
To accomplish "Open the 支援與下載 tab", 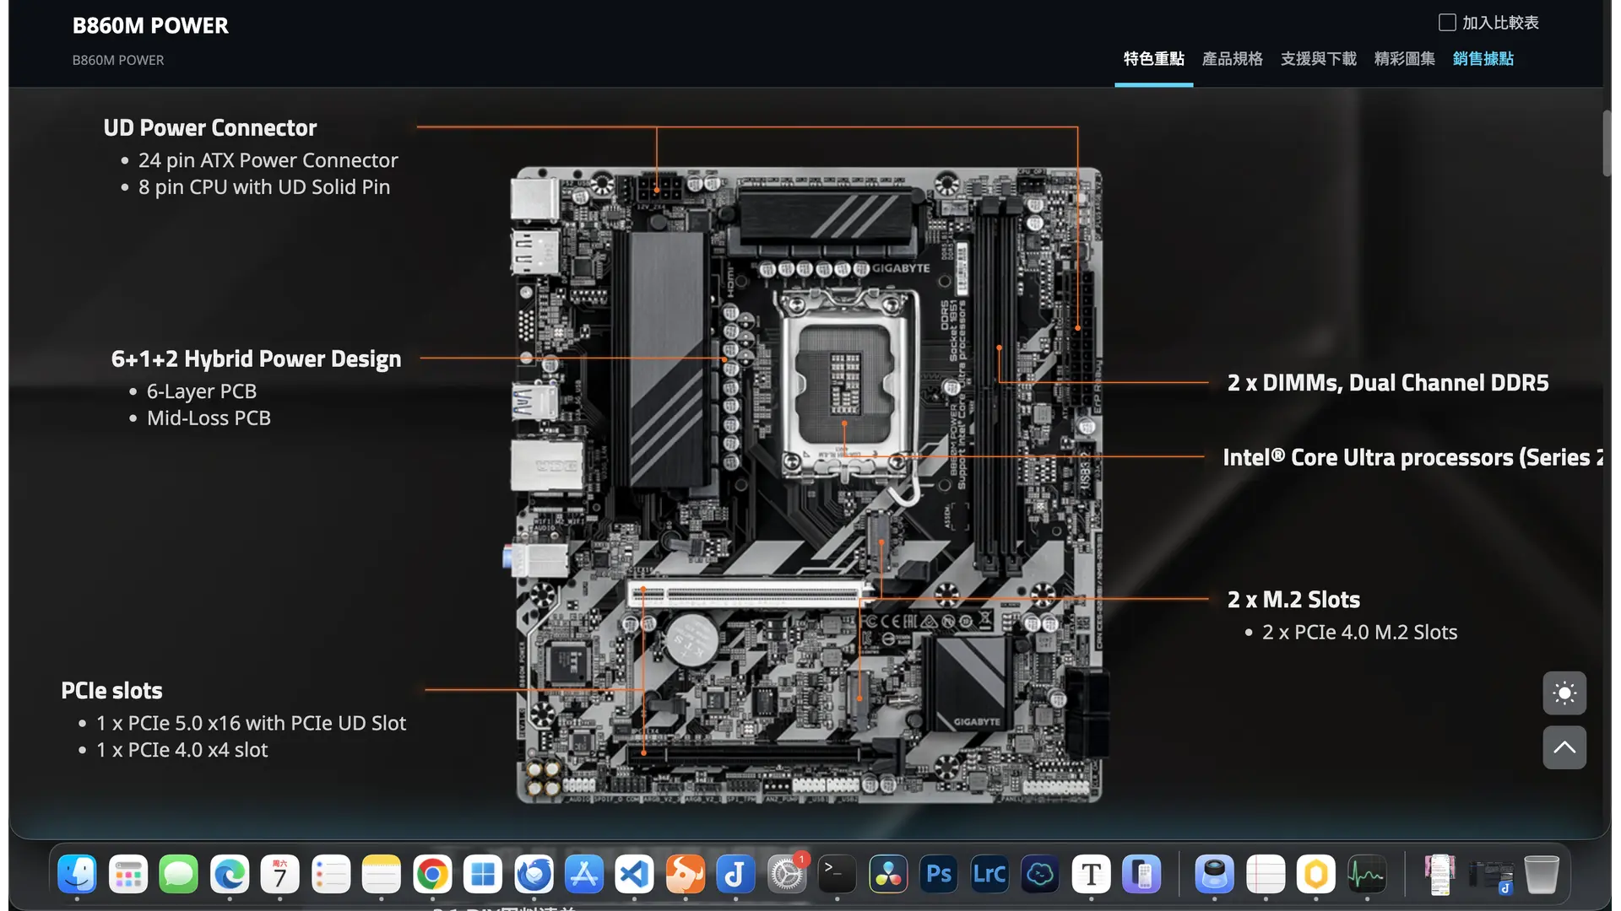I will [1318, 59].
